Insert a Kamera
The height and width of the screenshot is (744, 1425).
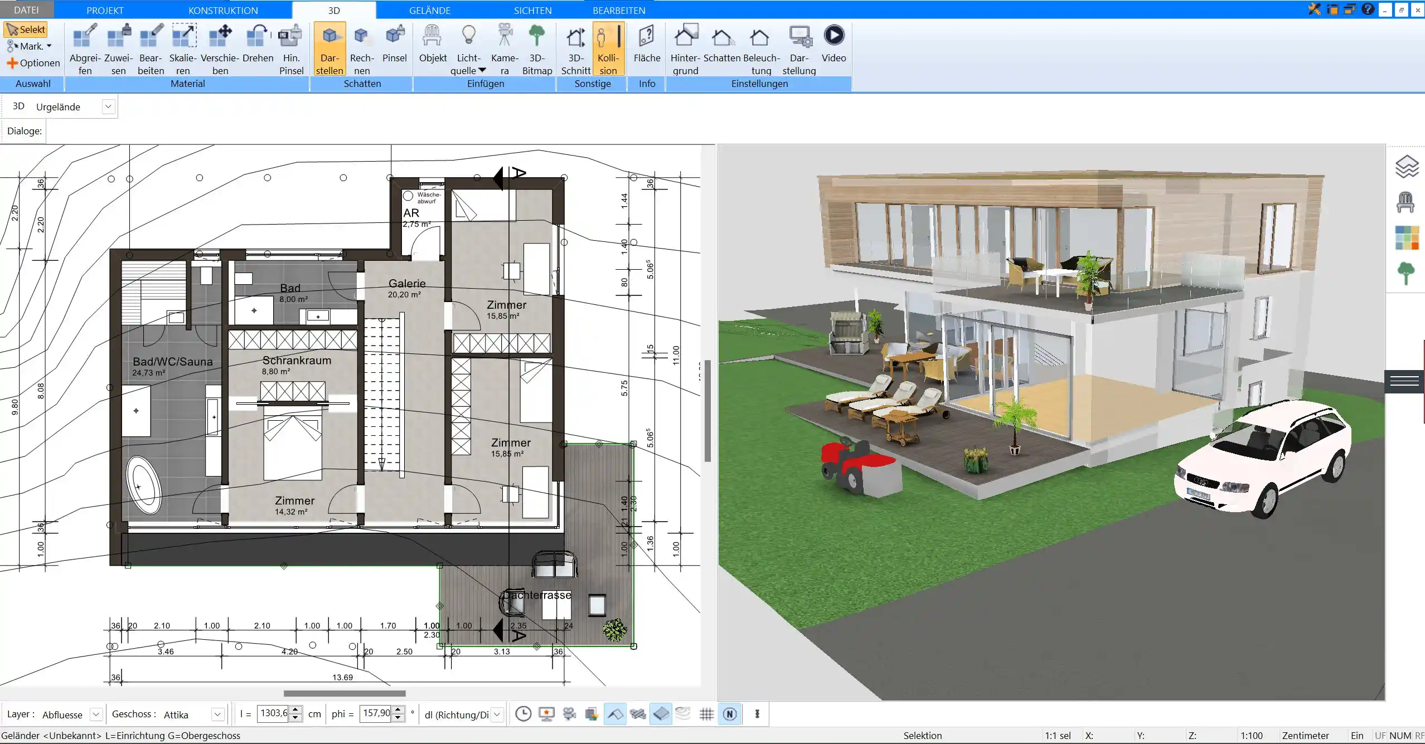coord(505,49)
